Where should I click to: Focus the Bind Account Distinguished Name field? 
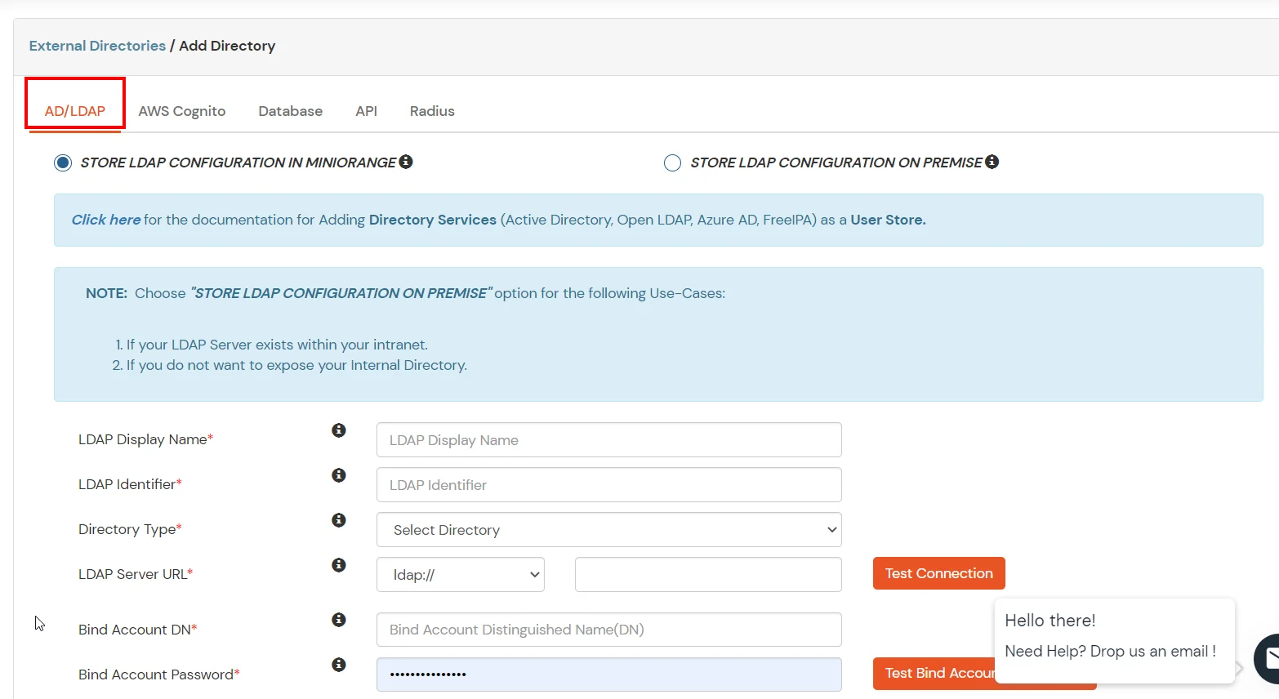[x=609, y=630]
